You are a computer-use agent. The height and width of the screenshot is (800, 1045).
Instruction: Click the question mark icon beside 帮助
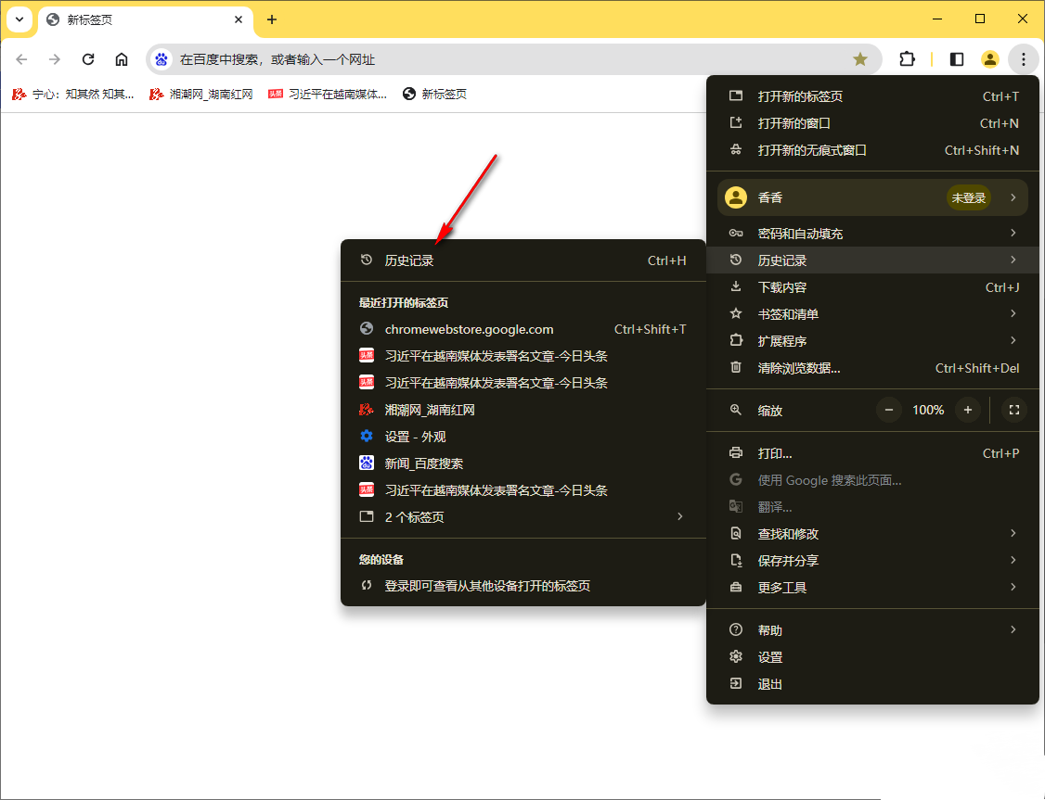[x=736, y=629]
